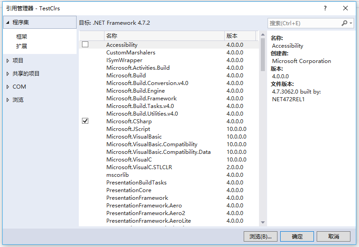The height and width of the screenshot is (247, 359).
Task: Click the 浏览(B)... button
Action: [260, 237]
